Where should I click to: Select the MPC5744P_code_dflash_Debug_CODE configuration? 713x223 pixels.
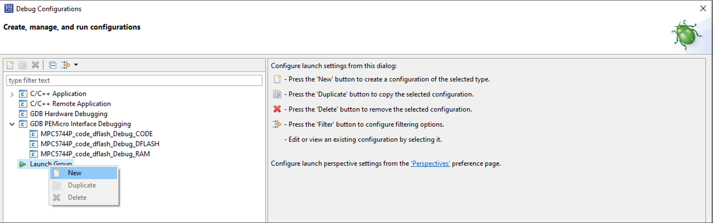[x=97, y=134]
